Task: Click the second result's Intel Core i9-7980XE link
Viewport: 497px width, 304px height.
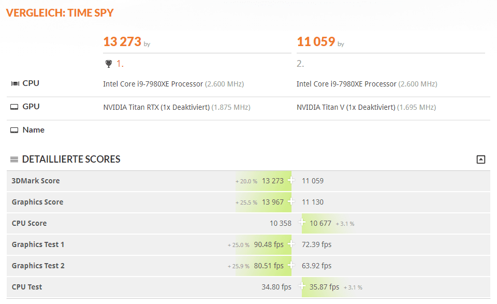Action: pyautogui.click(x=346, y=84)
